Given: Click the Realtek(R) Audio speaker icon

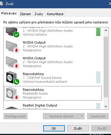Looking at the screenshot, I should (12, 94).
